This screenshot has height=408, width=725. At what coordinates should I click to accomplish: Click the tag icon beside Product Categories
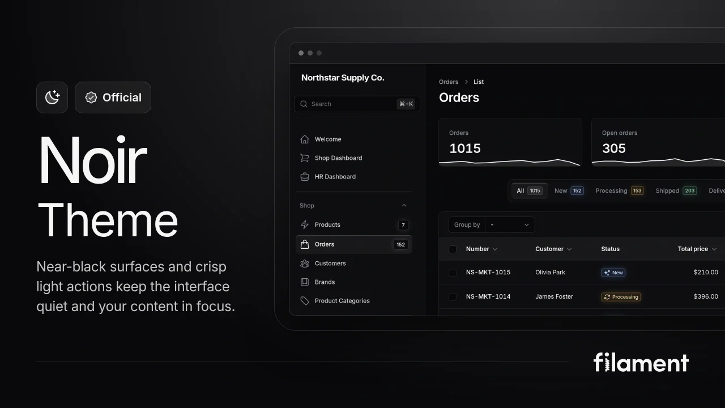pos(305,301)
